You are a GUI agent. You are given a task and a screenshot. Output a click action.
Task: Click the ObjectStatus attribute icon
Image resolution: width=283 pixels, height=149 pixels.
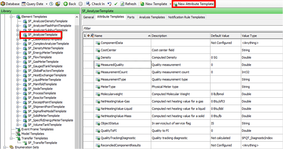coord(98,123)
